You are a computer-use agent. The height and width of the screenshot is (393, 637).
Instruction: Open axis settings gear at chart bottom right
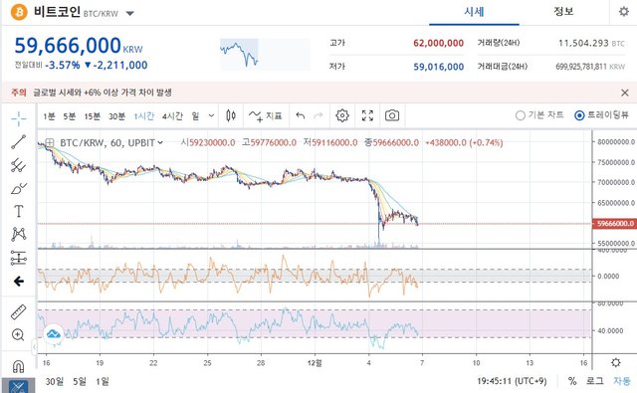point(616,362)
